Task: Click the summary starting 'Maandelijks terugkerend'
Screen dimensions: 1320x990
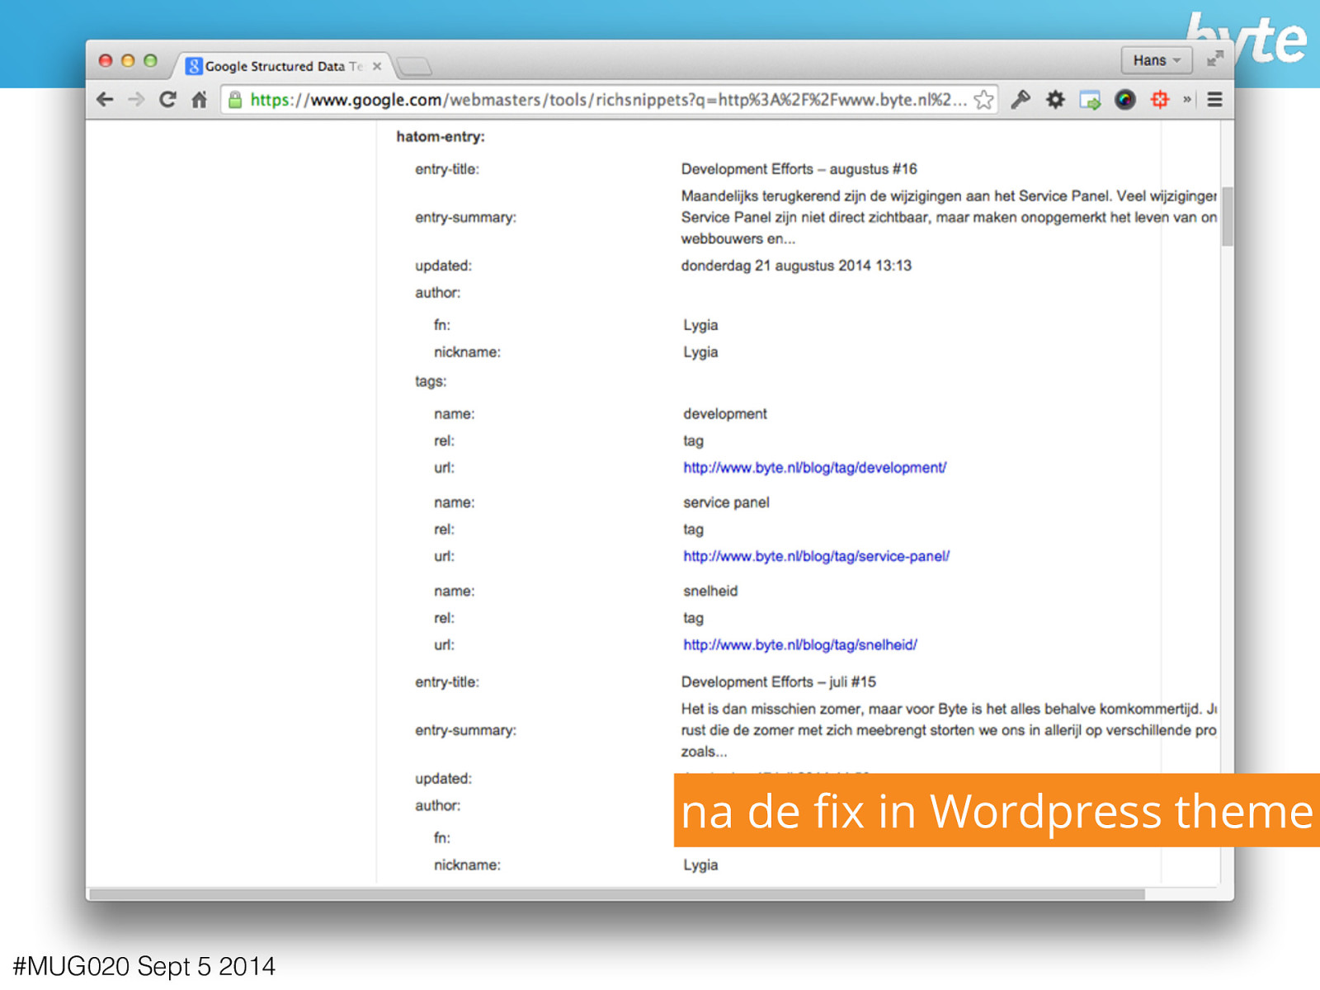Action: point(949,218)
